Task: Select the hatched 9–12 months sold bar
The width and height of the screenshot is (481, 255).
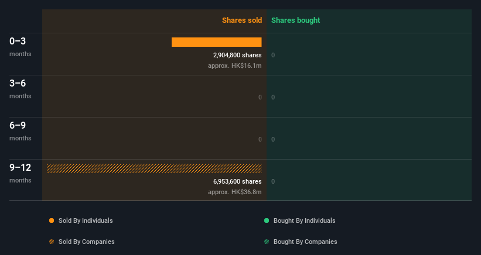Action: click(x=154, y=168)
